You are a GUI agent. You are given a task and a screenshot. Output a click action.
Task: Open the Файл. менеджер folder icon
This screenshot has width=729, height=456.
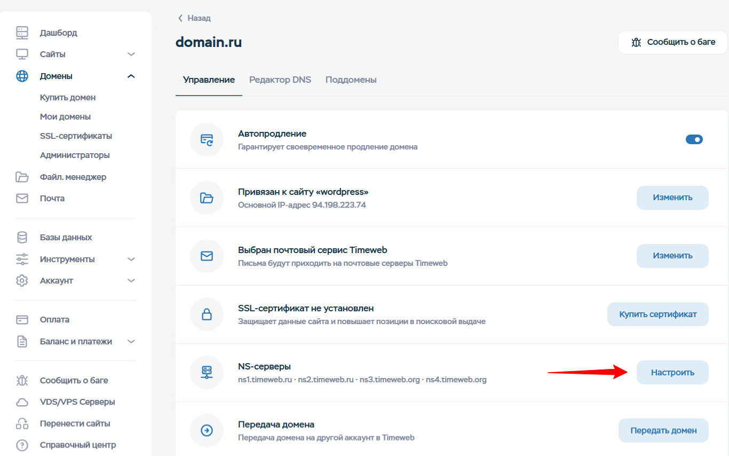[22, 177]
